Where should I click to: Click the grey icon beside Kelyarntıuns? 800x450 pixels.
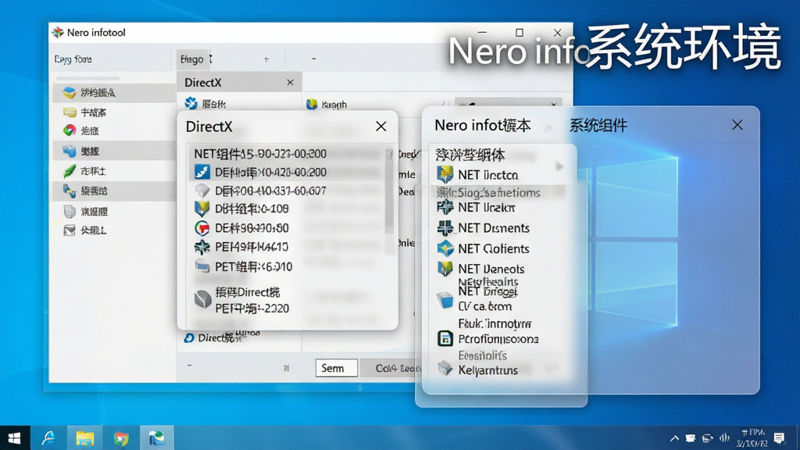click(445, 369)
